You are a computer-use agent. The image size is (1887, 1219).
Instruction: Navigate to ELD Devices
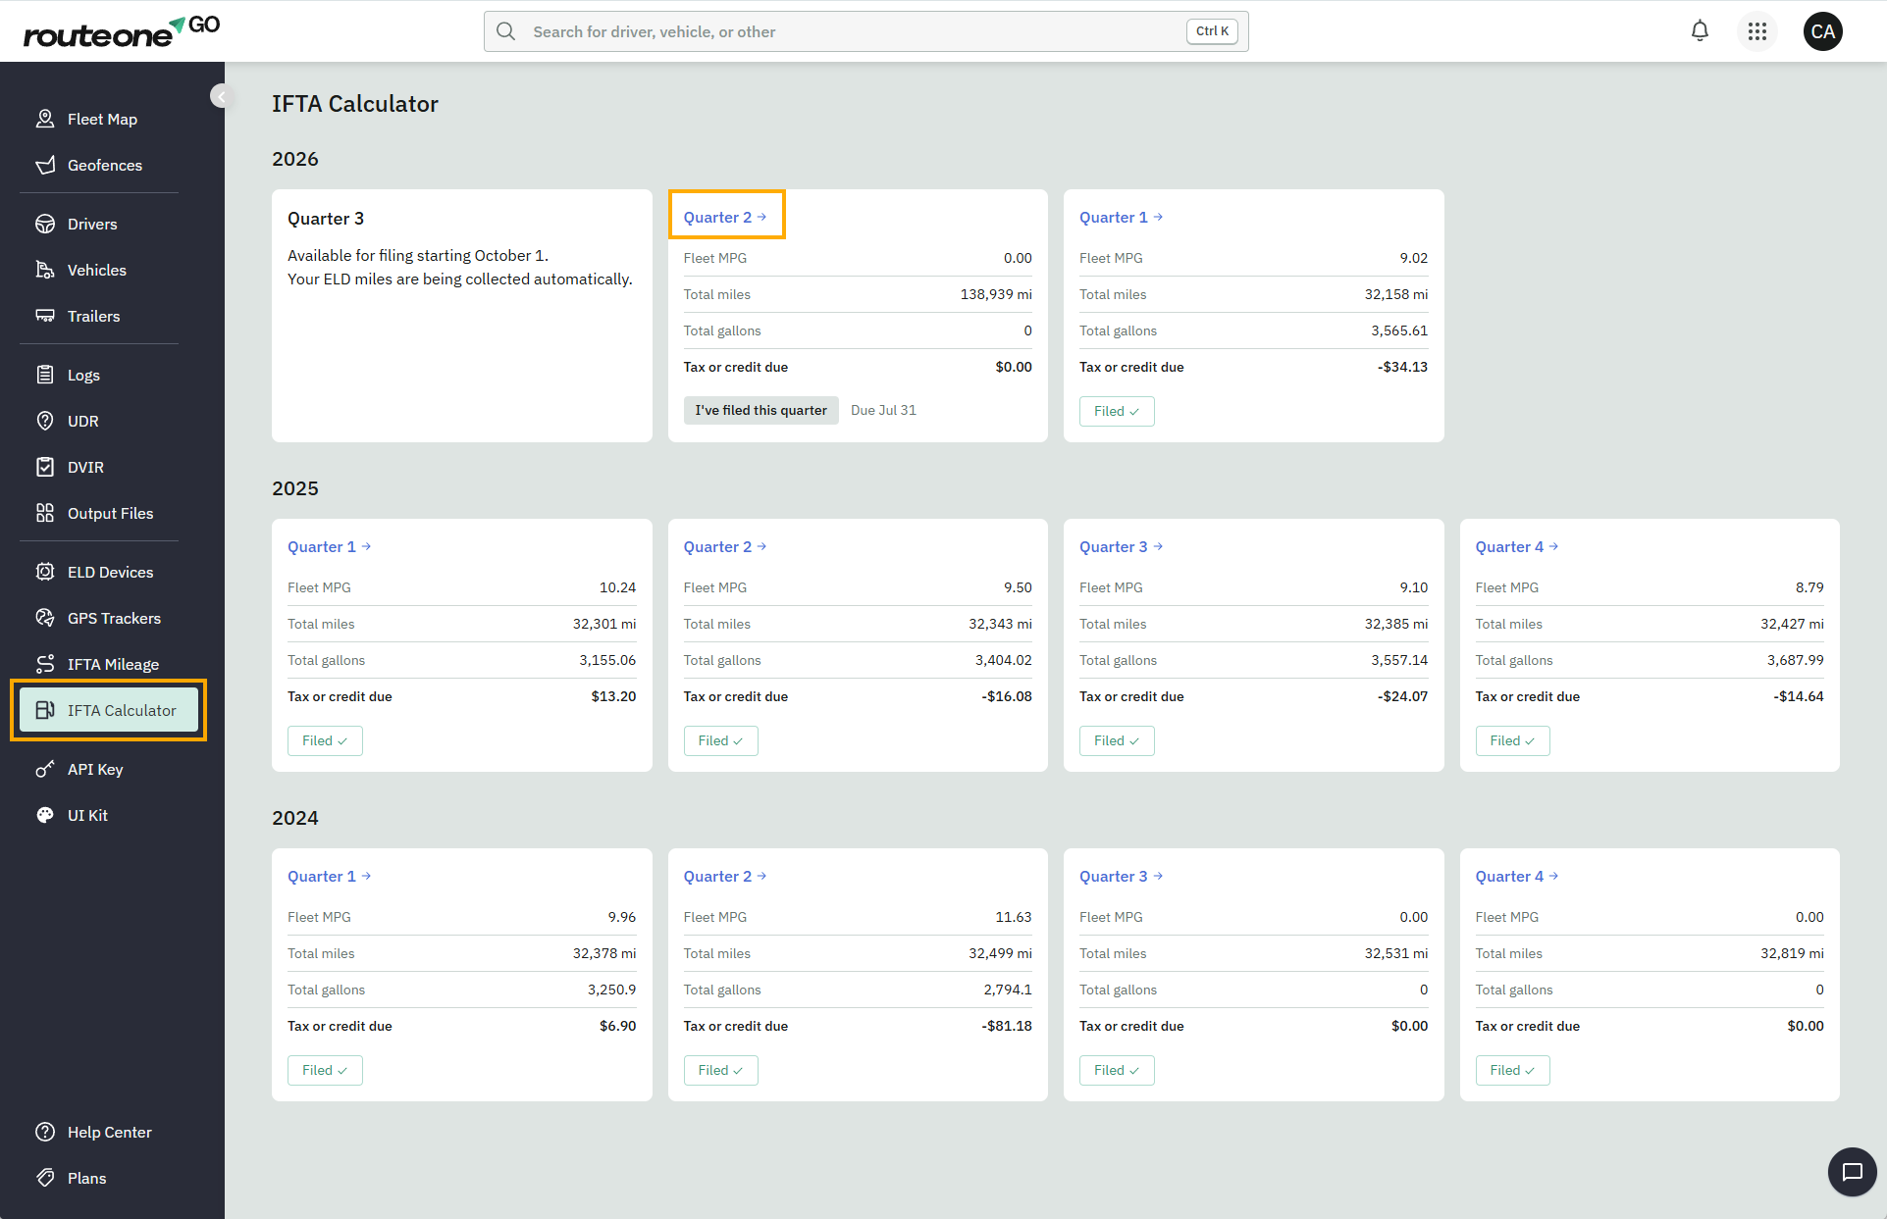[110, 572]
